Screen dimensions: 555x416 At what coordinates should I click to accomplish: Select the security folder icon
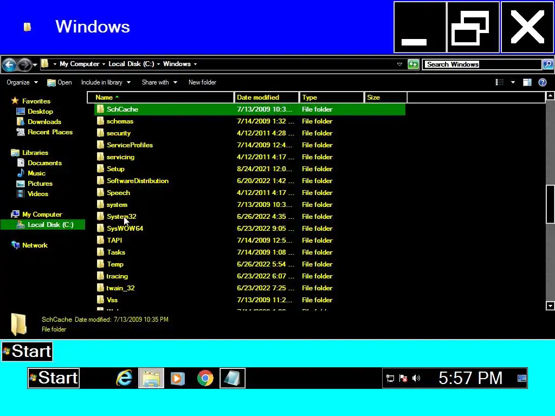tap(100, 133)
